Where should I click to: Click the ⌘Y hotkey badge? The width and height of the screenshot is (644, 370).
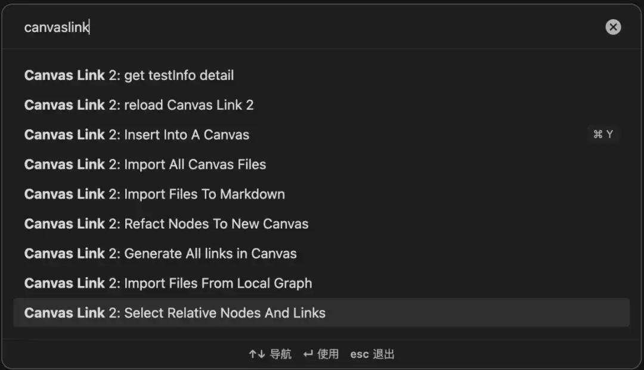(603, 134)
